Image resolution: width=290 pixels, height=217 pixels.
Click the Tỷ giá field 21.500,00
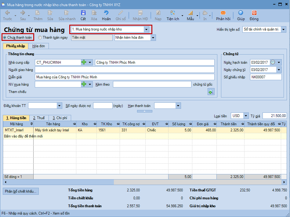(x=274, y=116)
